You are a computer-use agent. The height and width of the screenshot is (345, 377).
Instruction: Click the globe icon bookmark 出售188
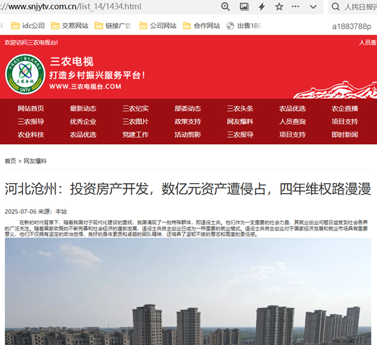click(x=244, y=25)
